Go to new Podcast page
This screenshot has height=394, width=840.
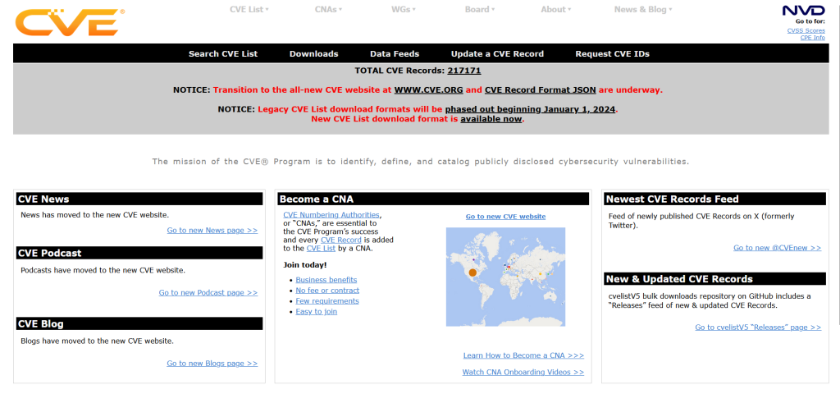pos(208,293)
